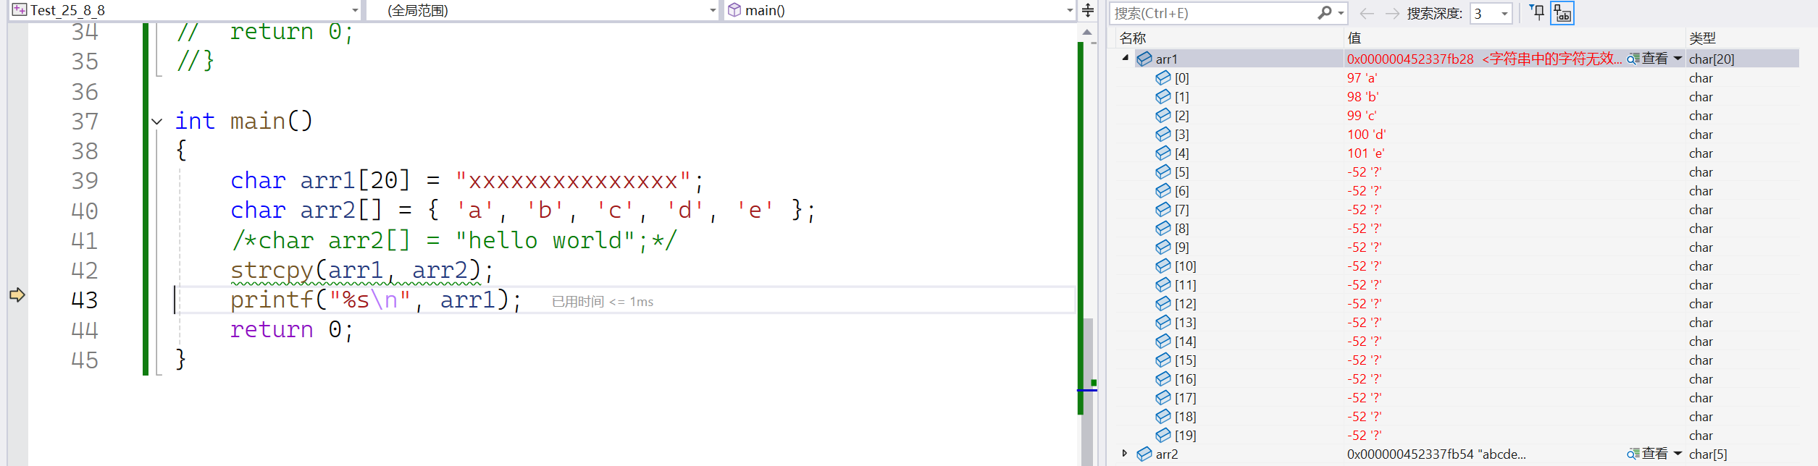
Task: Click the value 101 'e'
Action: coord(1366,153)
